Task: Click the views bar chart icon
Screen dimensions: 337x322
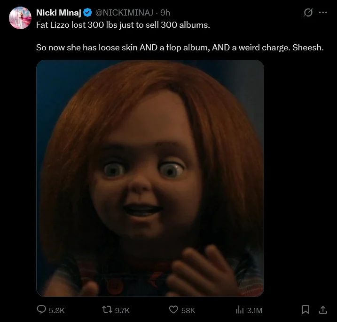Action: tap(239, 310)
